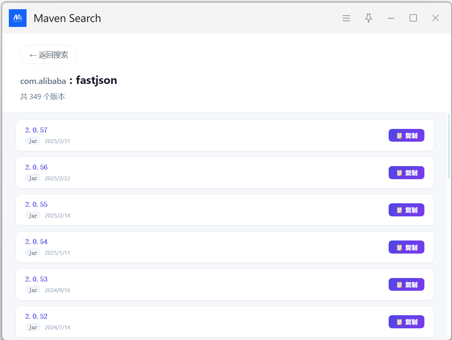Click the fastjson artifact name
Screen dimensions: 452x340
[x=96, y=80]
